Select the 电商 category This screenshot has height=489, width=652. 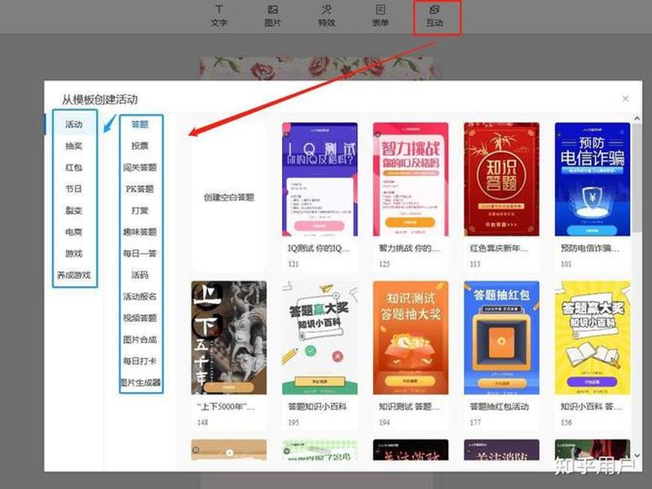pos(74,232)
